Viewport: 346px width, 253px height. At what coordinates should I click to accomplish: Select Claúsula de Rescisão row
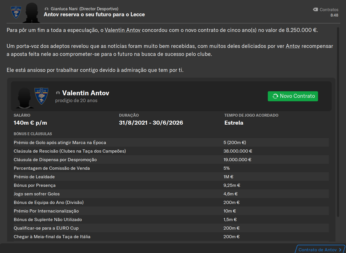point(171,151)
